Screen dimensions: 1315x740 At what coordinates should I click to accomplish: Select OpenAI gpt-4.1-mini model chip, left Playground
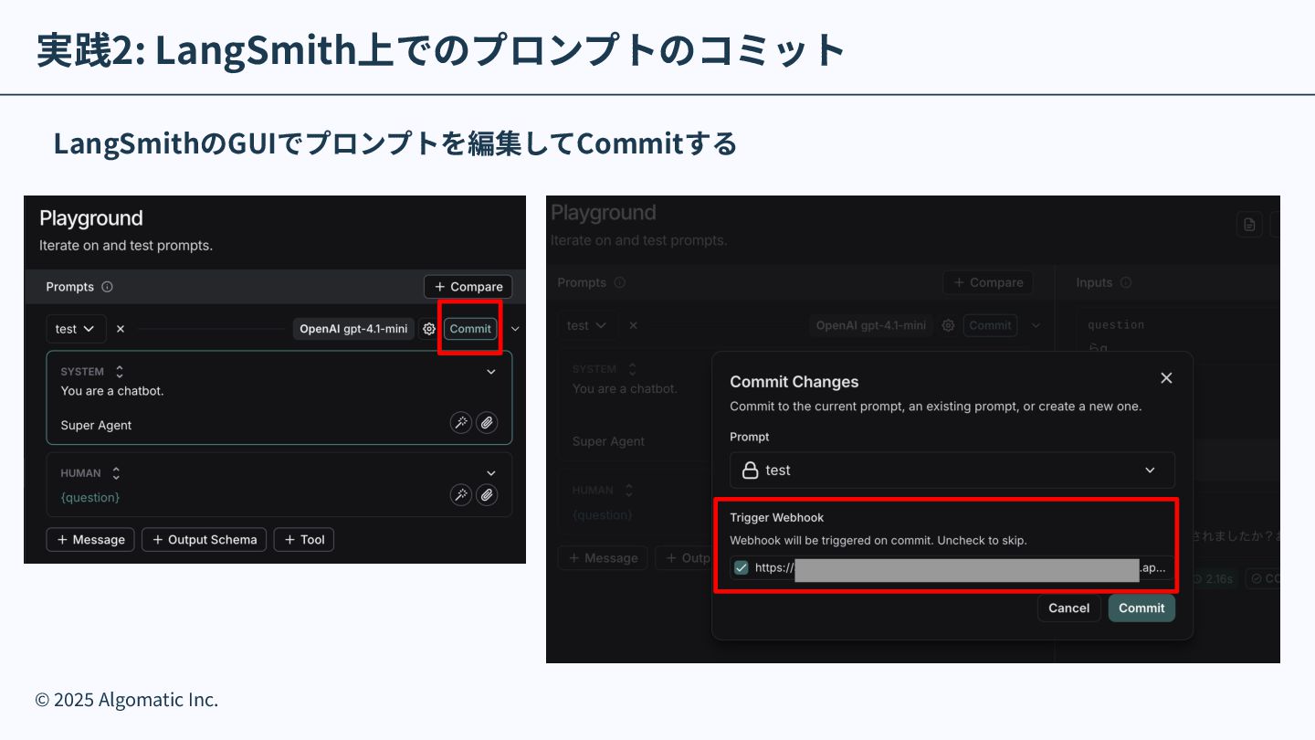coord(353,329)
